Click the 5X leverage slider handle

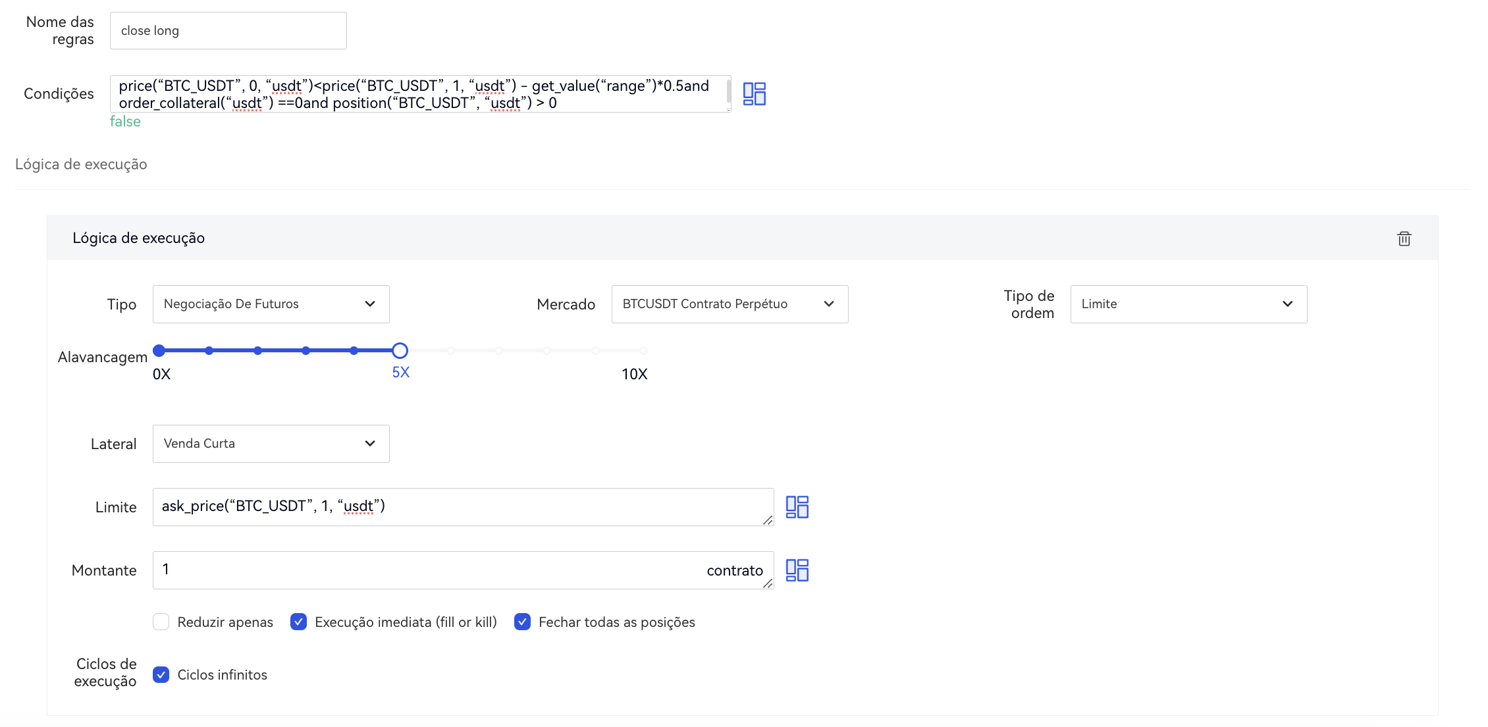[x=400, y=350]
